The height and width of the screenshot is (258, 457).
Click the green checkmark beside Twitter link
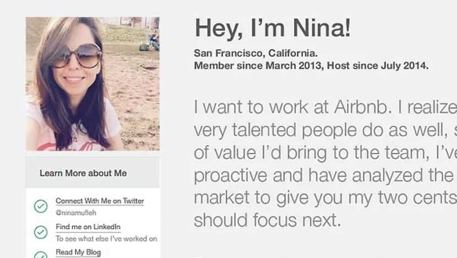41,206
